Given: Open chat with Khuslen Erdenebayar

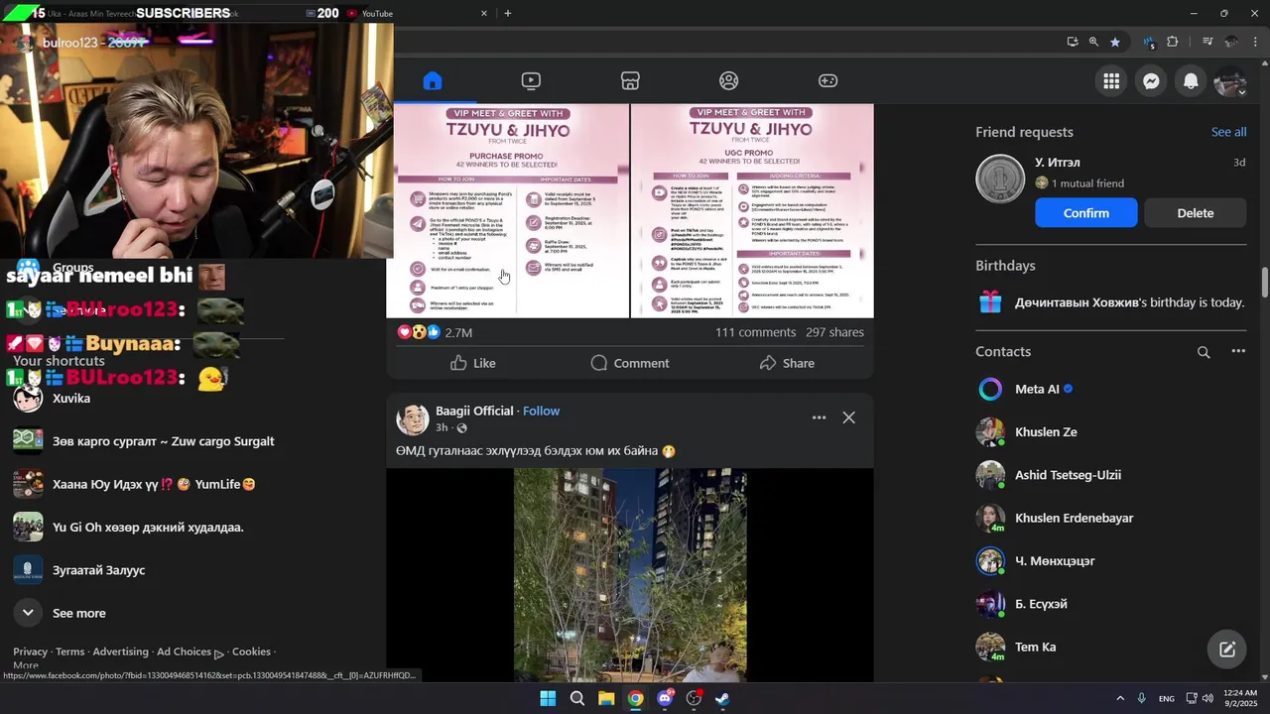Looking at the screenshot, I should [x=1111, y=518].
